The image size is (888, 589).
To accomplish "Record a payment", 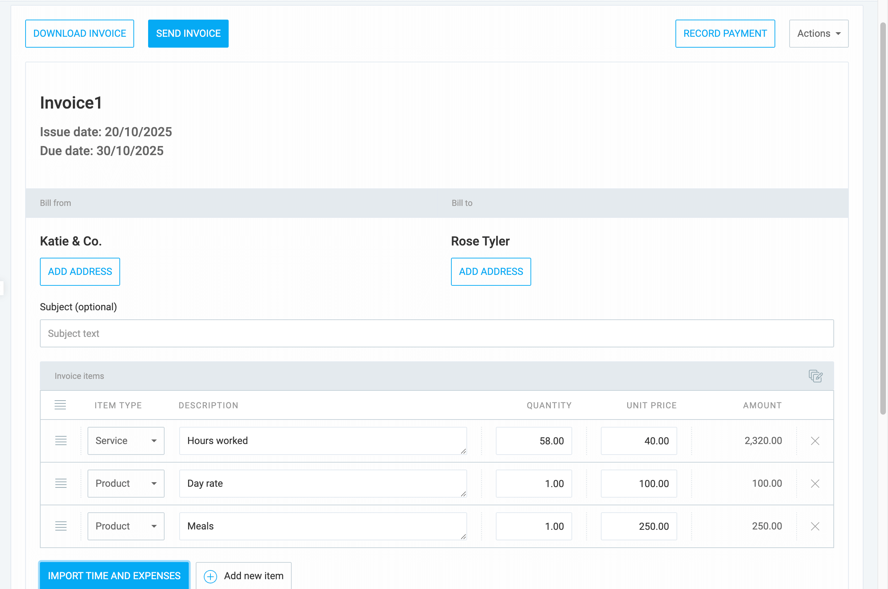I will coord(724,33).
